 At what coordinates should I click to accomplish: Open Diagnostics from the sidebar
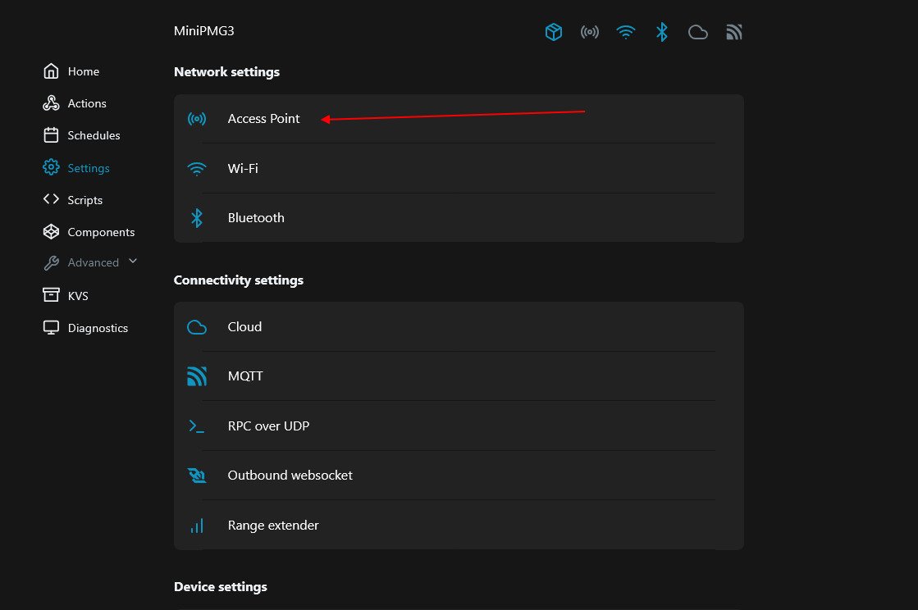coord(97,328)
